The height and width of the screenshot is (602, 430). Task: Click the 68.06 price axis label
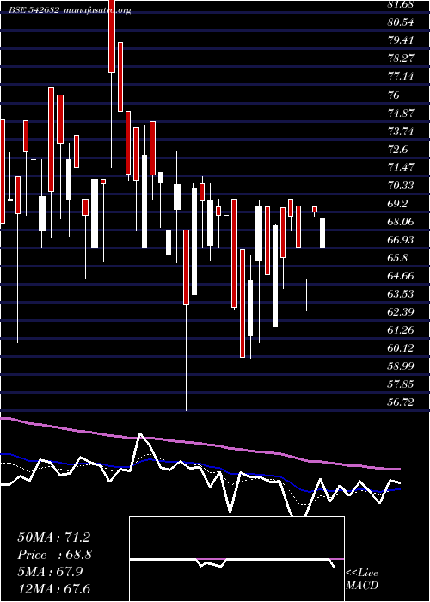pyautogui.click(x=401, y=222)
